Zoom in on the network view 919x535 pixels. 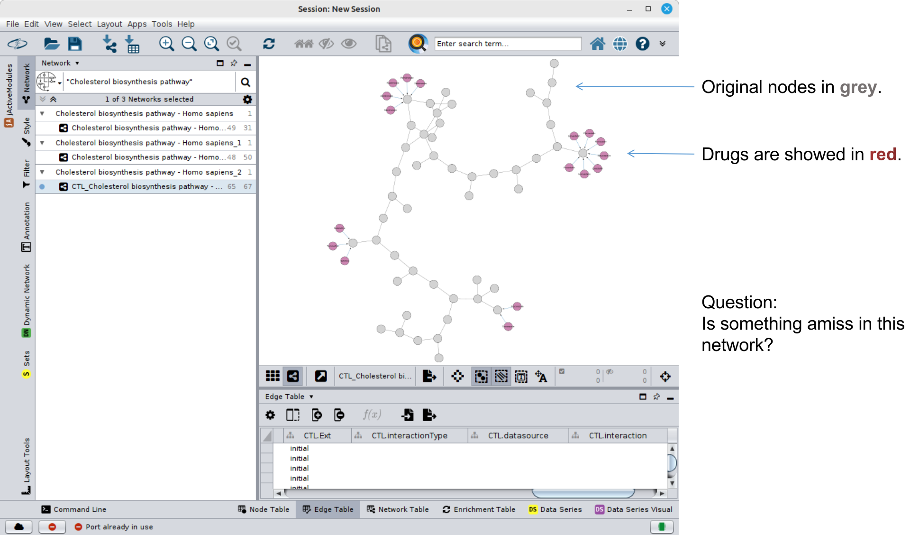pos(166,44)
